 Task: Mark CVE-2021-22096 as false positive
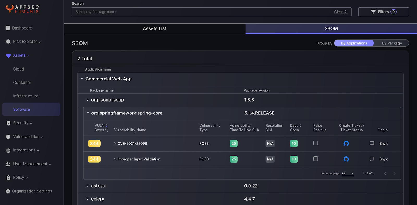coord(315,143)
